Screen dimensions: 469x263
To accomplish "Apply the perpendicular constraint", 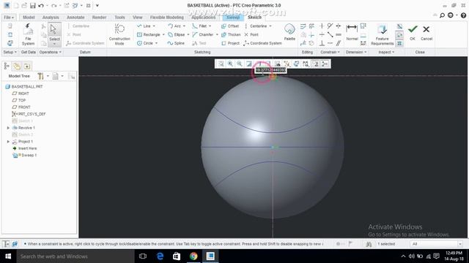I will pos(322,43).
